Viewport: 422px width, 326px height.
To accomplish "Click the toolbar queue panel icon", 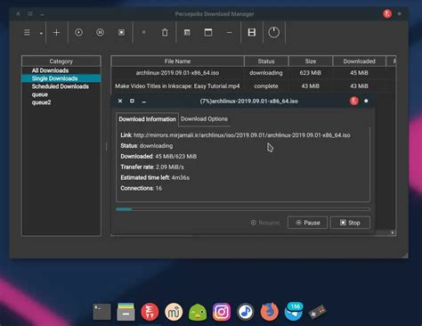I will [x=252, y=32].
